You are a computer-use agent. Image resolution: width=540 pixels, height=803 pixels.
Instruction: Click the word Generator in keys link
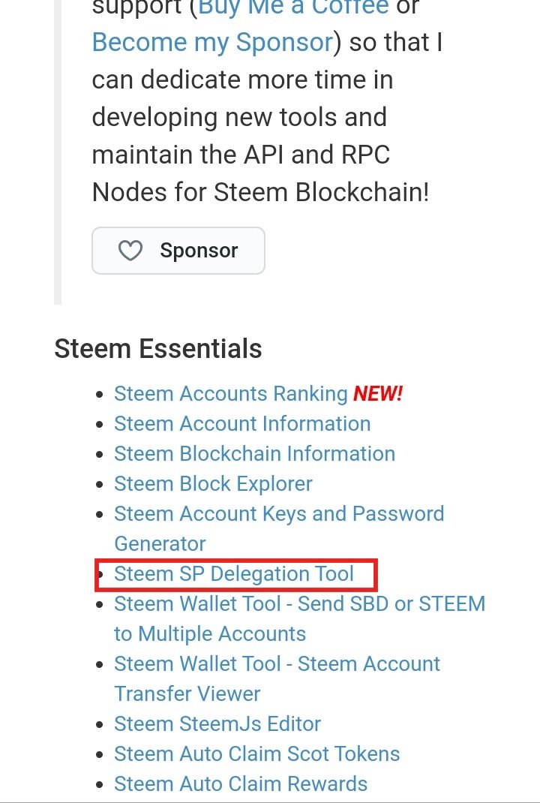160,543
